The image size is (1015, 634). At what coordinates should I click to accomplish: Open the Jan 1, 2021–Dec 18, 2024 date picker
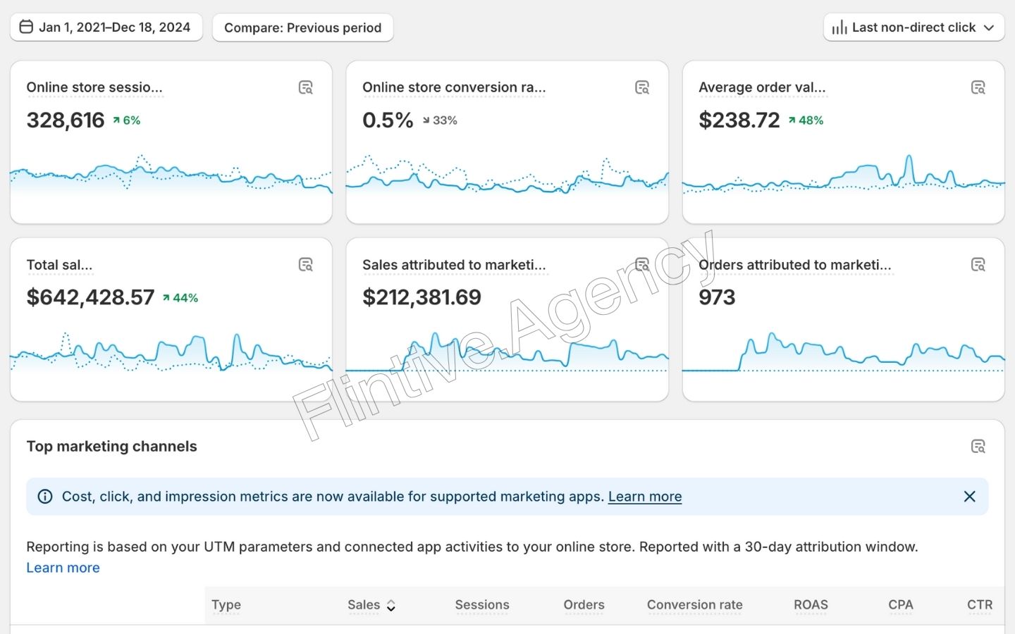[x=106, y=27]
